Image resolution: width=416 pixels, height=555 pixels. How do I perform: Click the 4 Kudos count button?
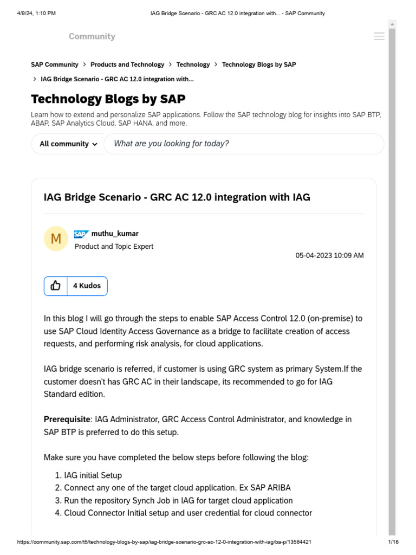(x=87, y=286)
